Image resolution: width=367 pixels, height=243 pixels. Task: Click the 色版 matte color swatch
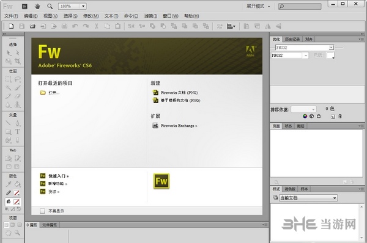[x=330, y=56]
